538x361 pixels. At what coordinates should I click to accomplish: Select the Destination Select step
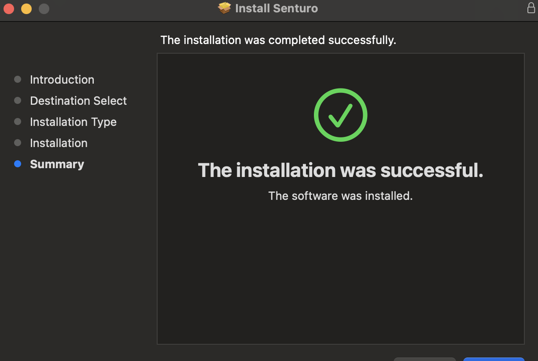tap(78, 101)
